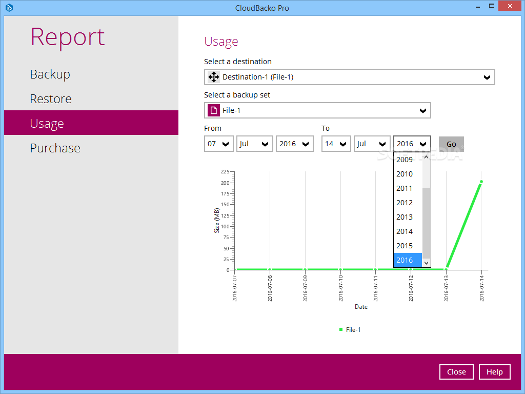Screen dimensions: 525x394
Task: Open the To day dropdown showing 14
Action: [x=336, y=144]
